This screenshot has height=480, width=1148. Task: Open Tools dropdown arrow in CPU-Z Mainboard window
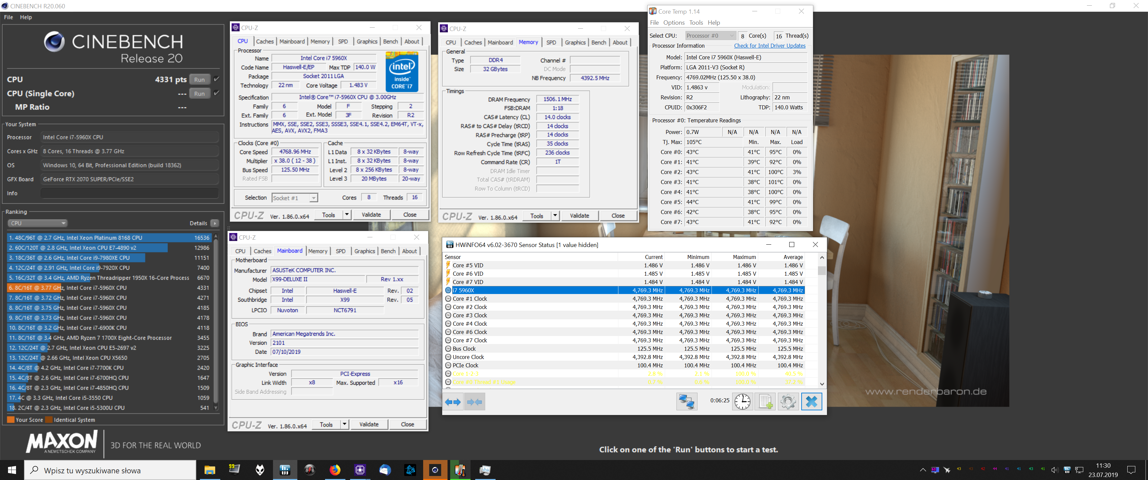tap(344, 424)
